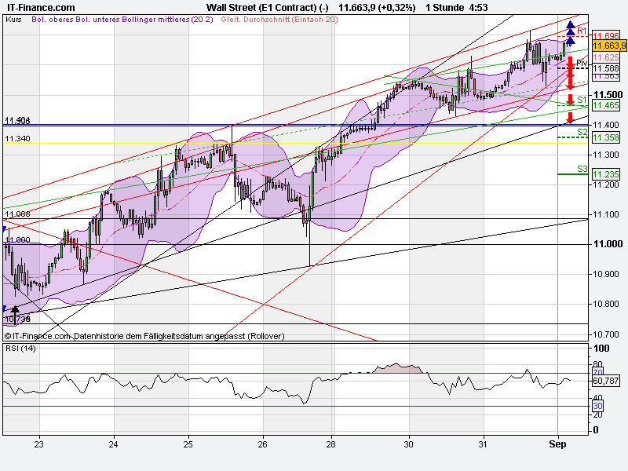Click the 70 level marker on the RSI scale

pyautogui.click(x=597, y=372)
